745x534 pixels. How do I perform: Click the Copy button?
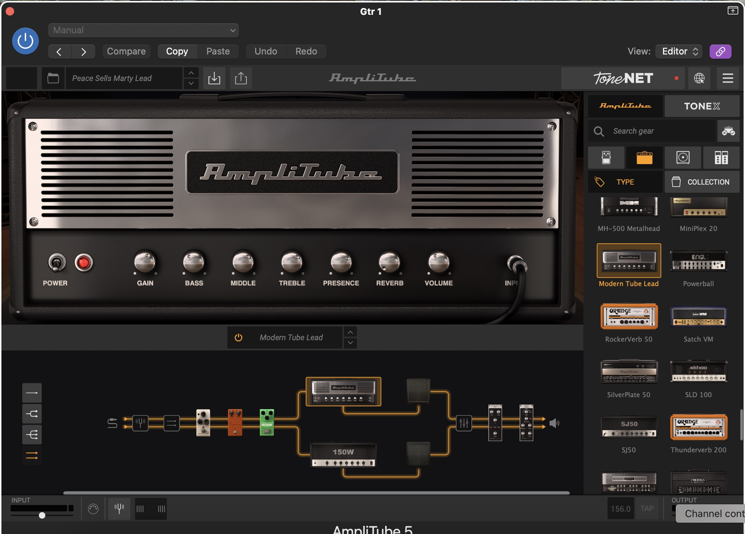pos(177,52)
